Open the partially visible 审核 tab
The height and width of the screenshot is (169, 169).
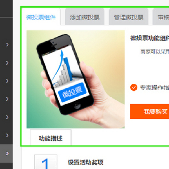(161, 17)
